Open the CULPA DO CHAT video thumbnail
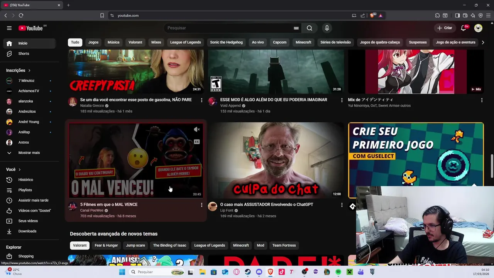This screenshot has height=278, width=494. coord(276,160)
